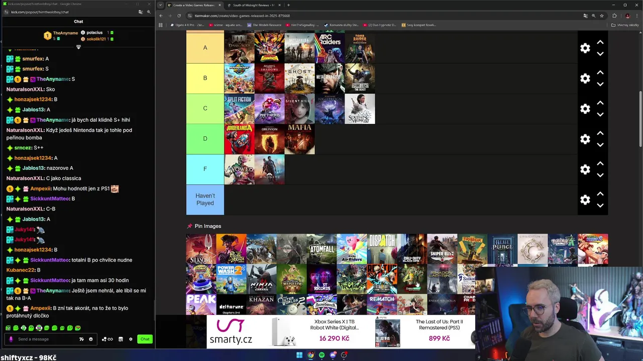The height and width of the screenshot is (361, 643).
Task: Pick the Ghost of Yotei image in tier B
Action: 299,78
